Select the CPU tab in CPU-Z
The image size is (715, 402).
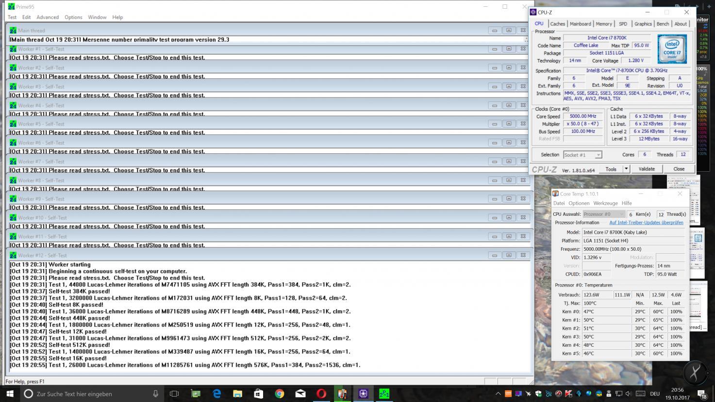(539, 23)
